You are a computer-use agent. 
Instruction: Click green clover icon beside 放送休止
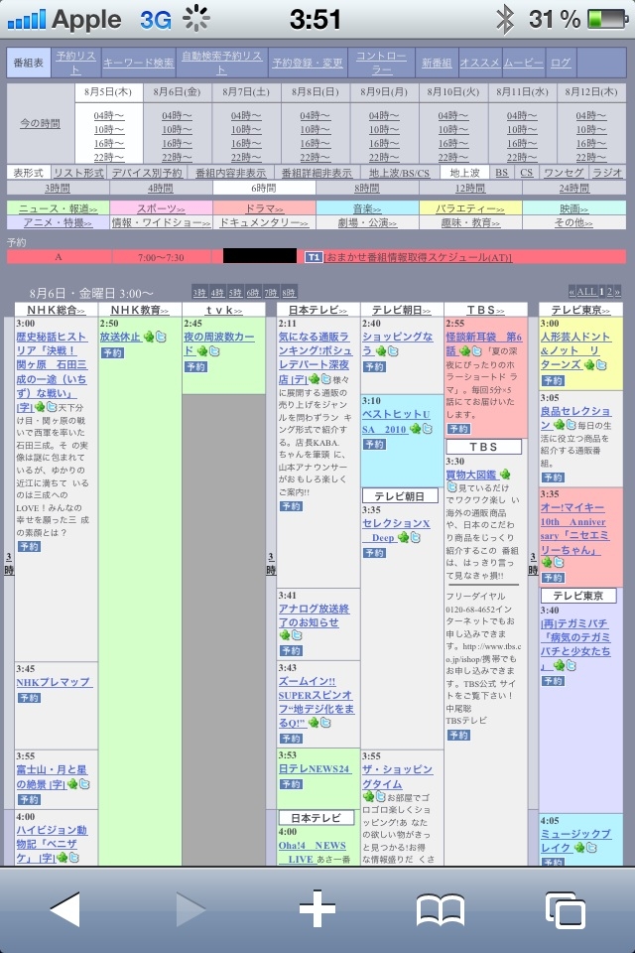(149, 337)
